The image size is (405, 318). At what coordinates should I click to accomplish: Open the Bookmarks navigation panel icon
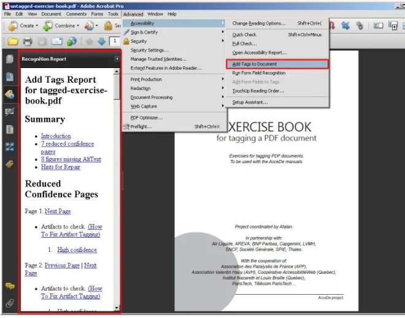tap(10, 77)
